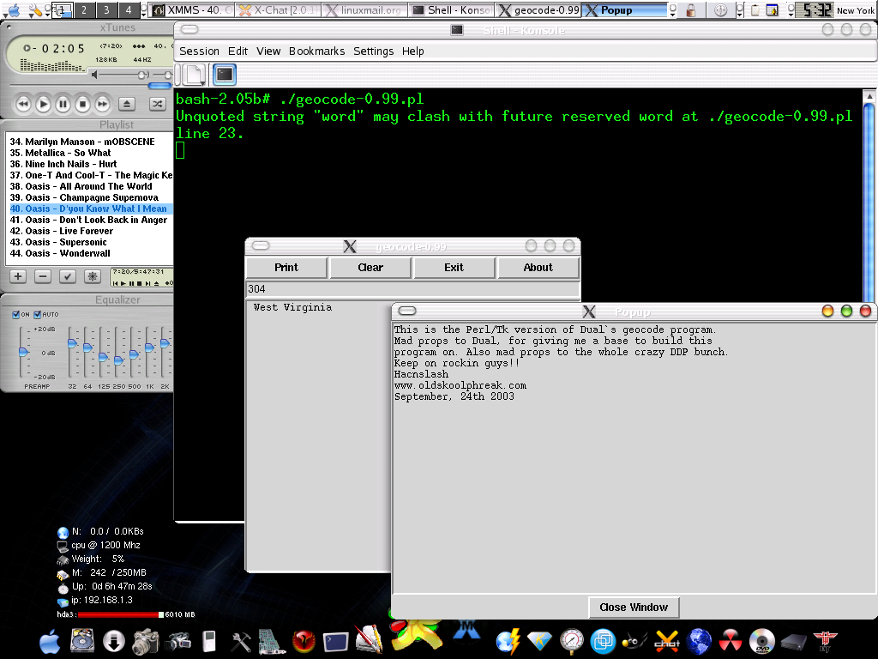Image resolution: width=878 pixels, height=659 pixels.
Task: Toggle shuffle mode in xTunes
Action: tap(157, 105)
